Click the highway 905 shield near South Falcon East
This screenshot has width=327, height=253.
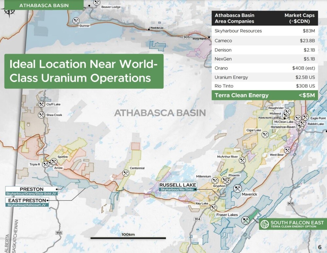tap(290, 203)
